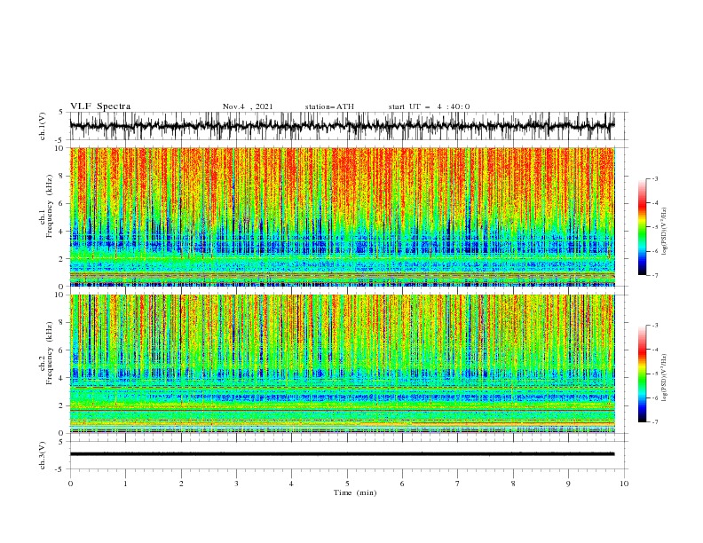Click the 'ch.3(V)' axis label

(x=43, y=455)
